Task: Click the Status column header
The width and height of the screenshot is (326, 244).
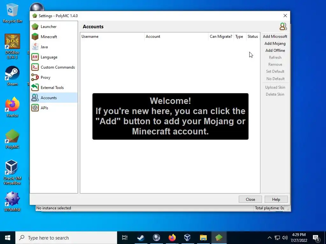Action: click(x=253, y=37)
